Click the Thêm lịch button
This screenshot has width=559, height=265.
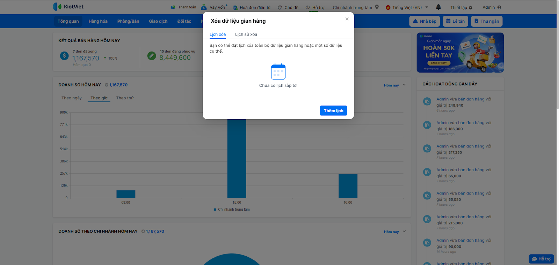pos(333,111)
